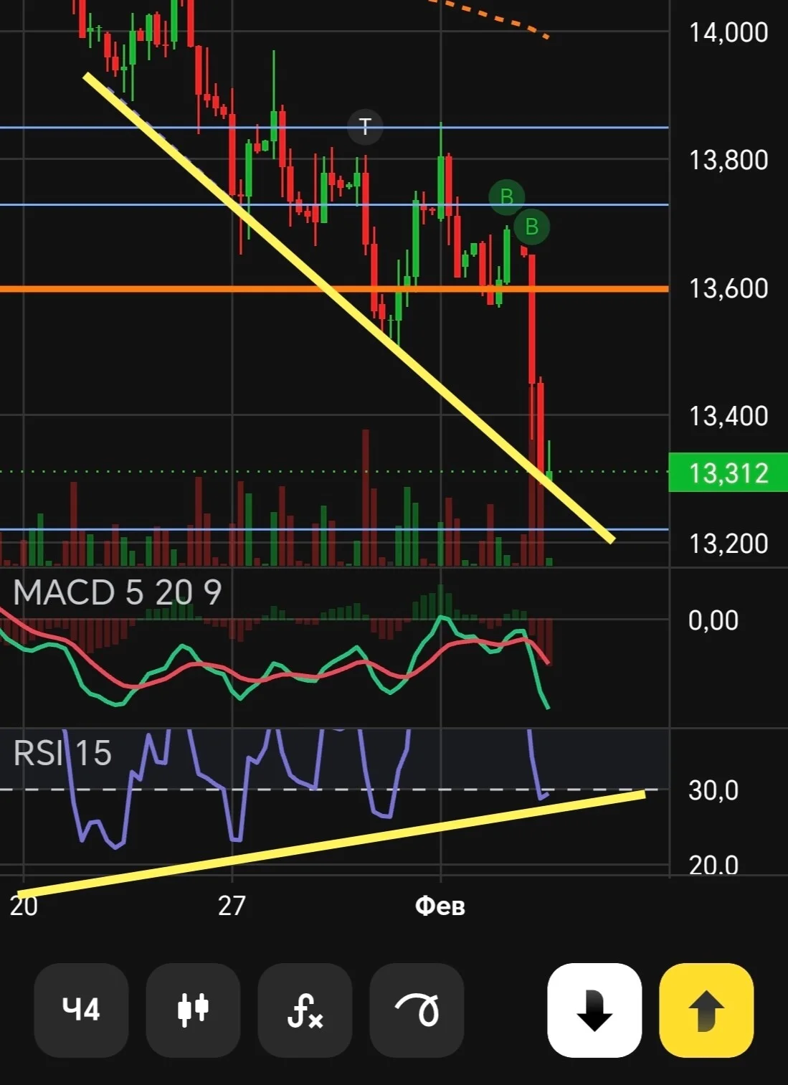Select the upper green B trade marker
Viewport: 788px width, 1085px height.
click(x=506, y=196)
